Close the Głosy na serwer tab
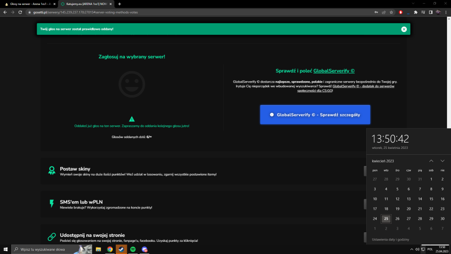 tap(55, 4)
